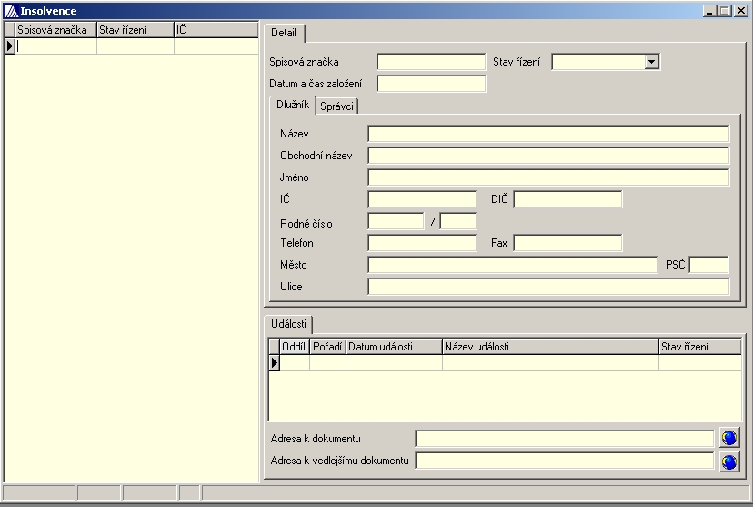753x507 pixels.
Task: Click Rodné číslo field after the slash
Action: pyautogui.click(x=457, y=221)
